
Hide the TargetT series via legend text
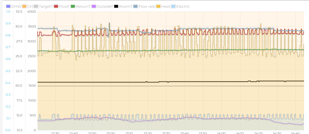pyautogui.click(x=46, y=6)
